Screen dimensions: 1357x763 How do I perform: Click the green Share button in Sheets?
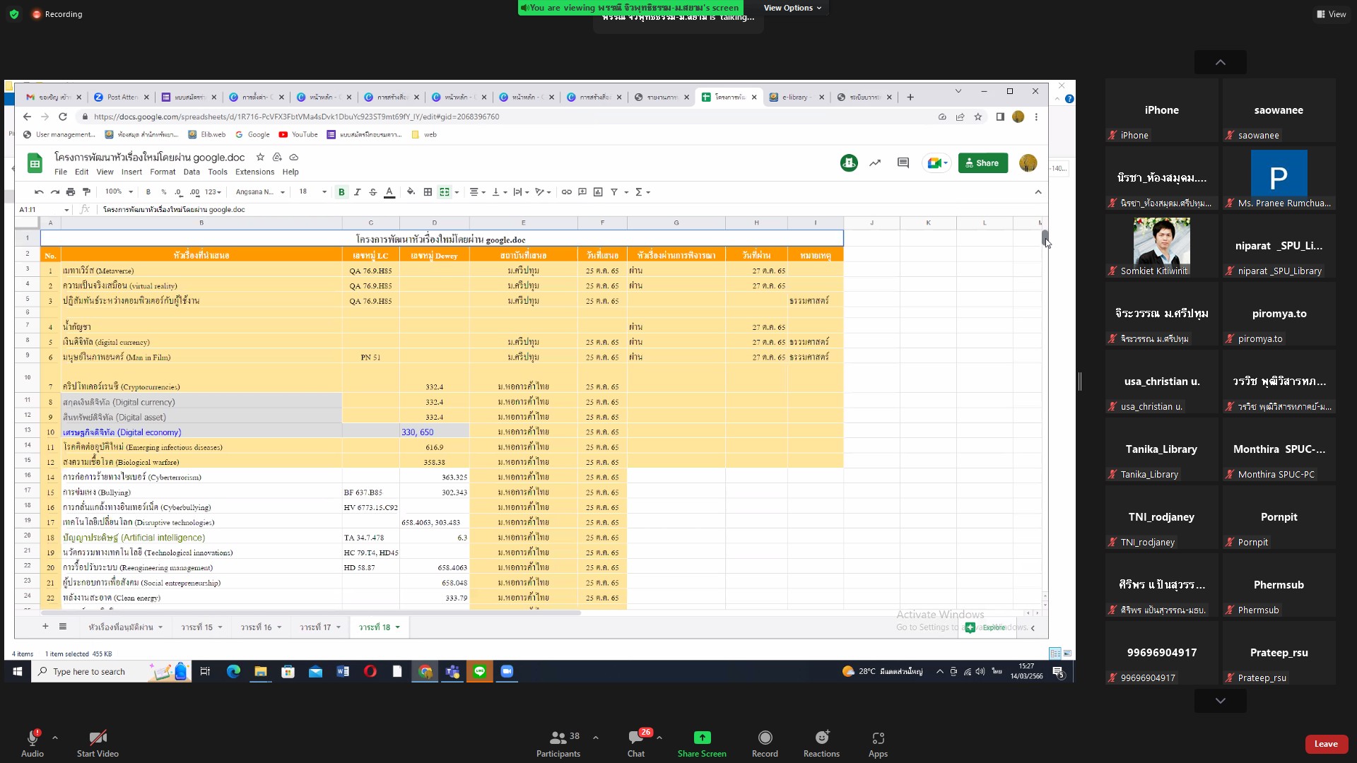[x=982, y=163]
